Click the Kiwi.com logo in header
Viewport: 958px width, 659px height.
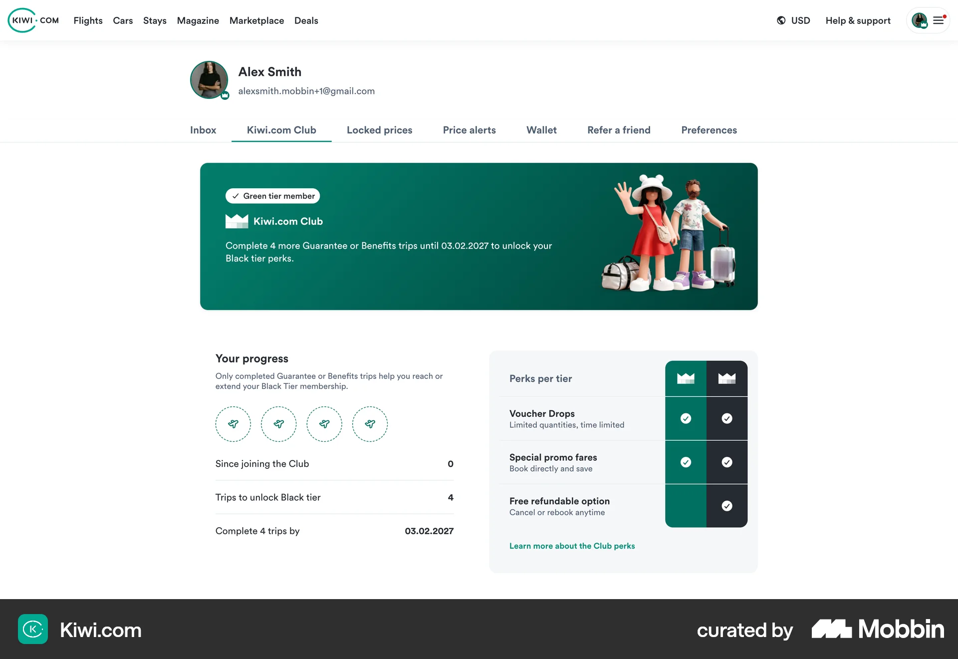33,20
